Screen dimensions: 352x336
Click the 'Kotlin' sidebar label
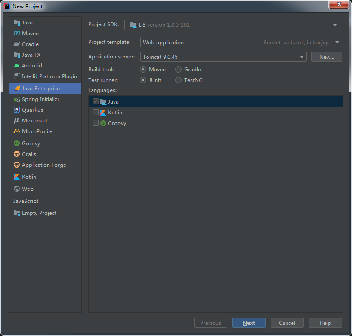[29, 177]
